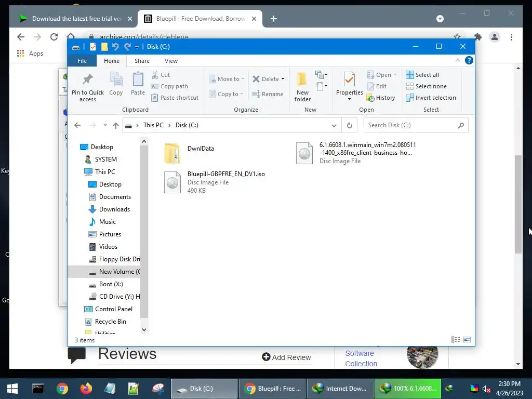This screenshot has height=399, width=532.
Task: Go up one folder level arrow
Action: click(116, 126)
